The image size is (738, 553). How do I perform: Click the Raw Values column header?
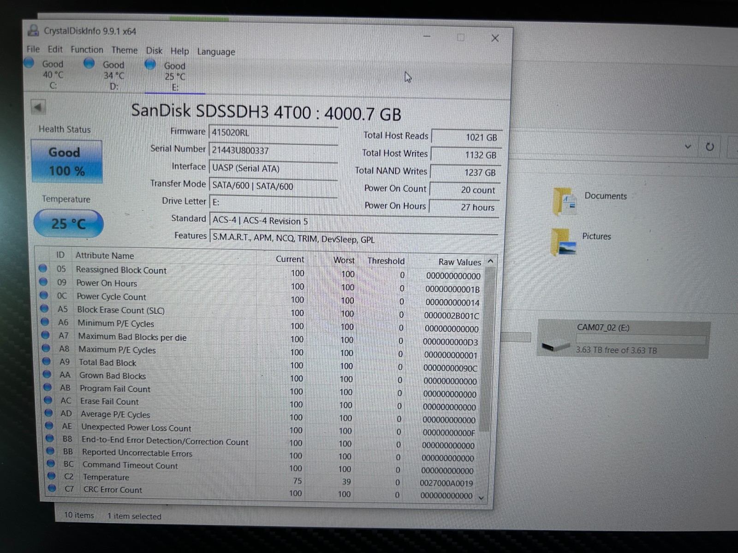(459, 262)
